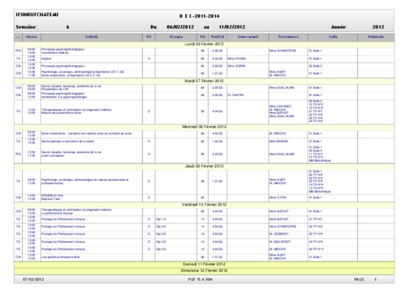
Task: Click the Groupe column header
Action: click(x=176, y=37)
